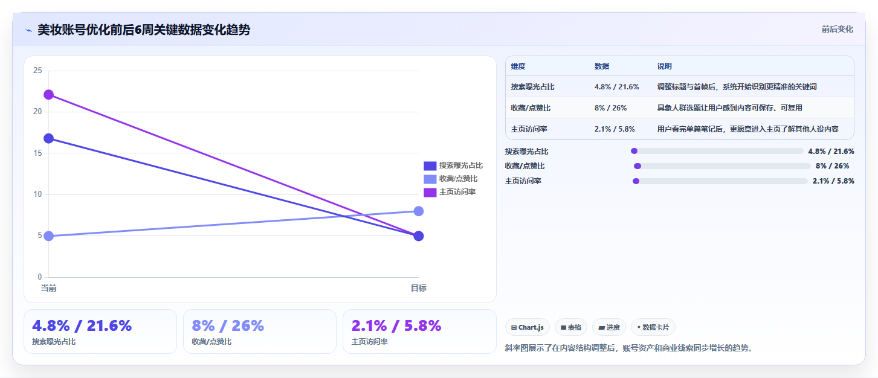Click the dark blue data point at 目标
Screen dimensions: 878x378
pyautogui.click(x=419, y=236)
